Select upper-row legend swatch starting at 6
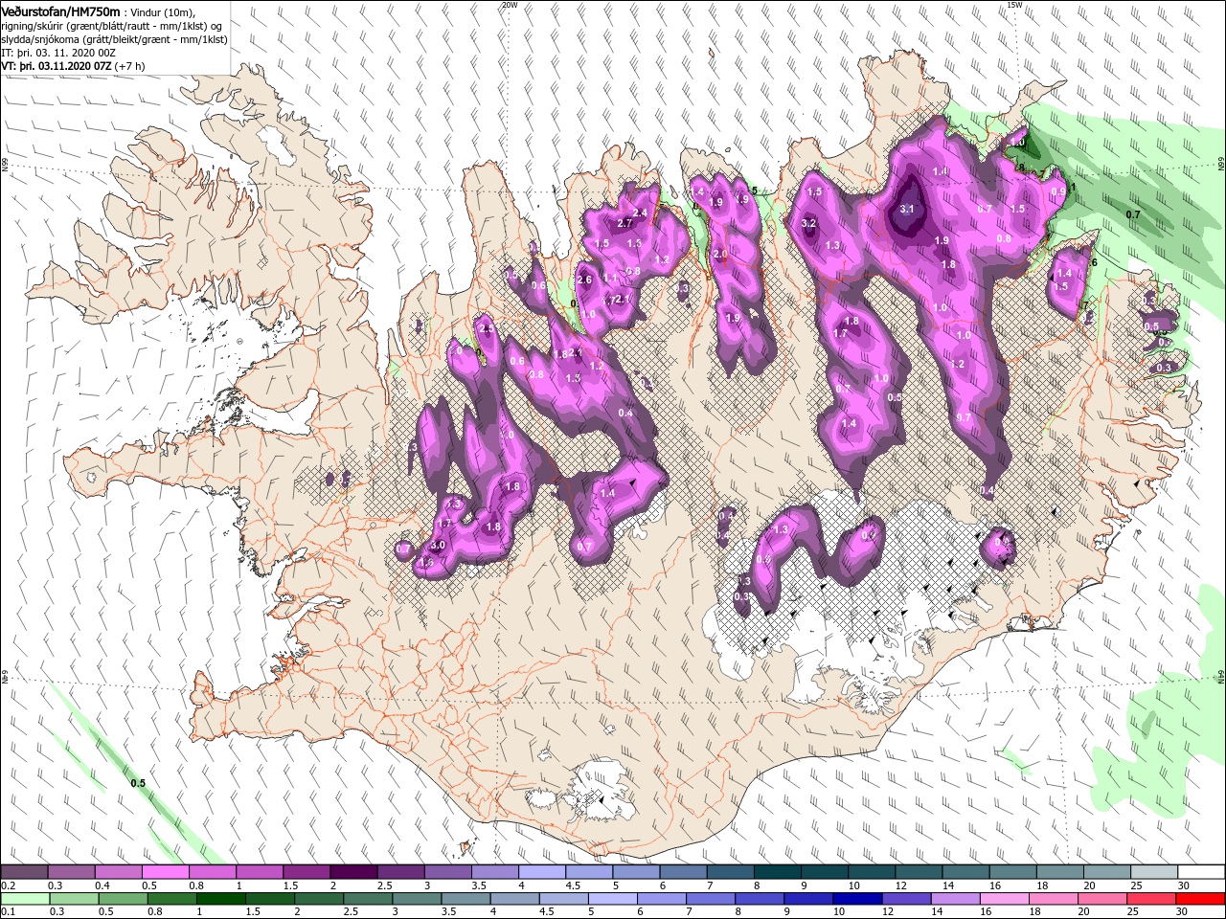Screen dimensions: 1226x919 tap(683, 872)
